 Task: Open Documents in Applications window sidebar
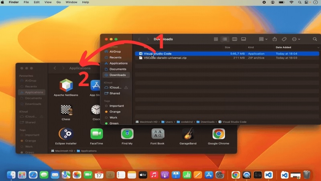33,98
